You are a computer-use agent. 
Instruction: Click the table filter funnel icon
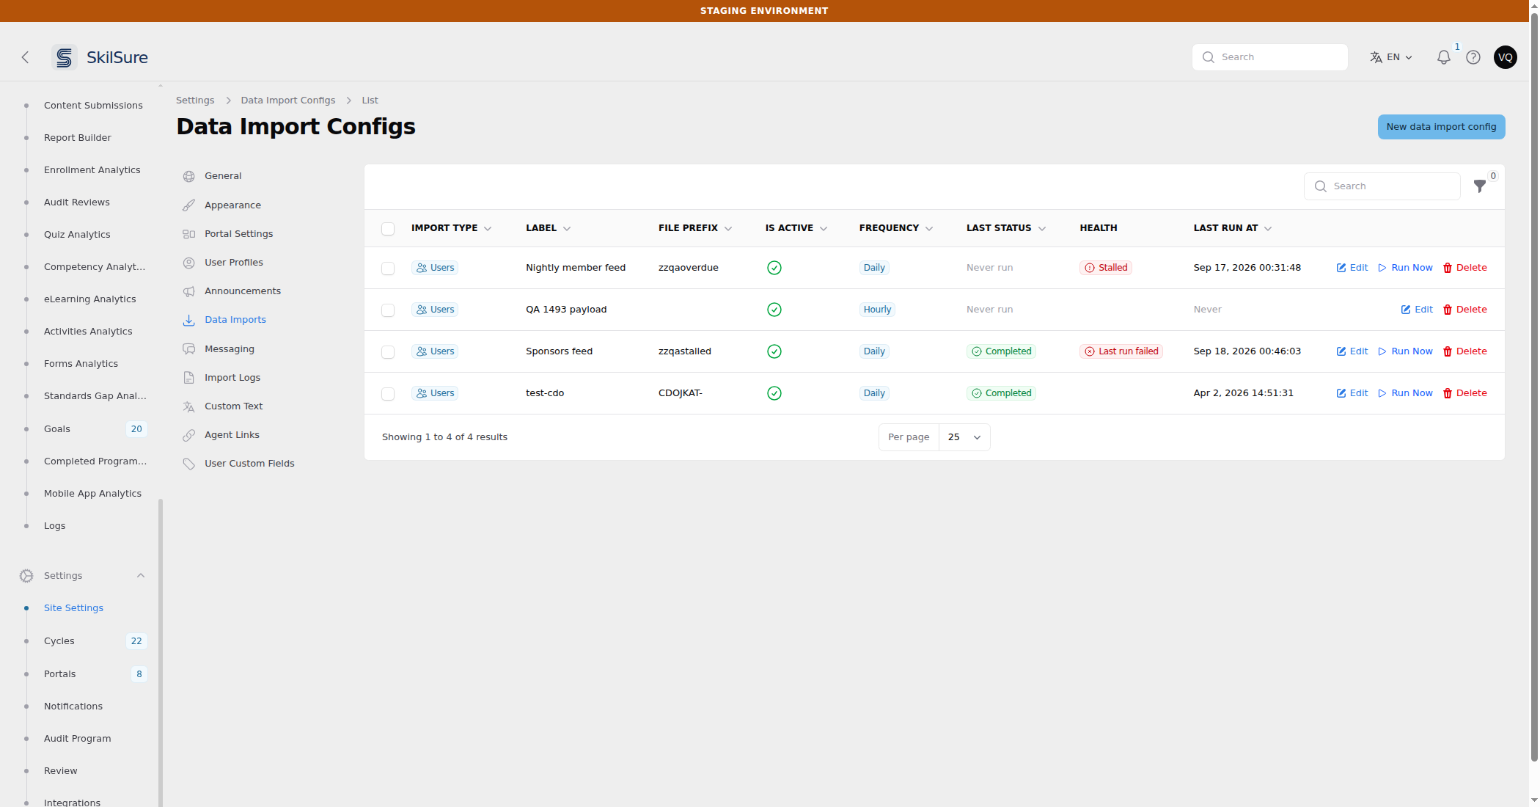pyautogui.click(x=1479, y=186)
